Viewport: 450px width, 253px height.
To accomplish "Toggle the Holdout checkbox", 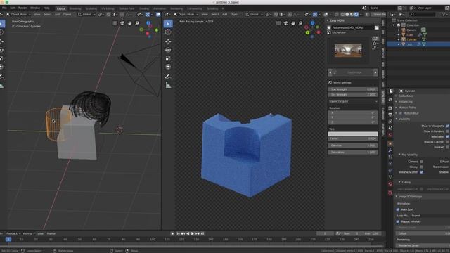I will (447, 147).
